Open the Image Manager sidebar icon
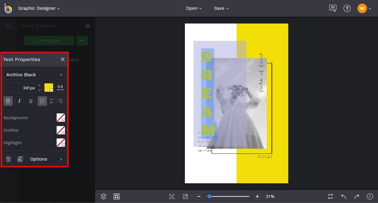378x203 pixels. tap(8, 26)
